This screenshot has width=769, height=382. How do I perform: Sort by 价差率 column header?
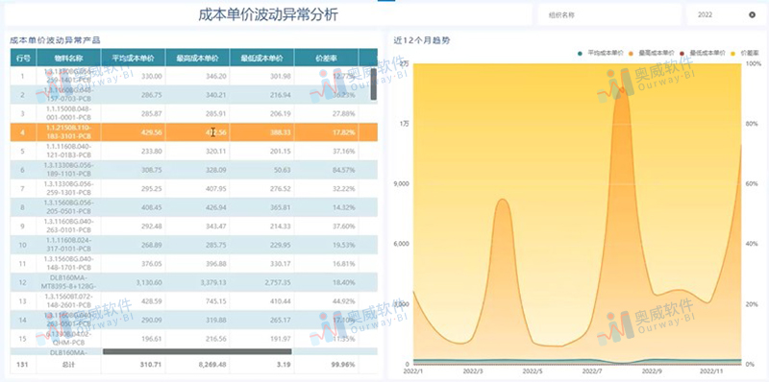pyautogui.click(x=326, y=58)
